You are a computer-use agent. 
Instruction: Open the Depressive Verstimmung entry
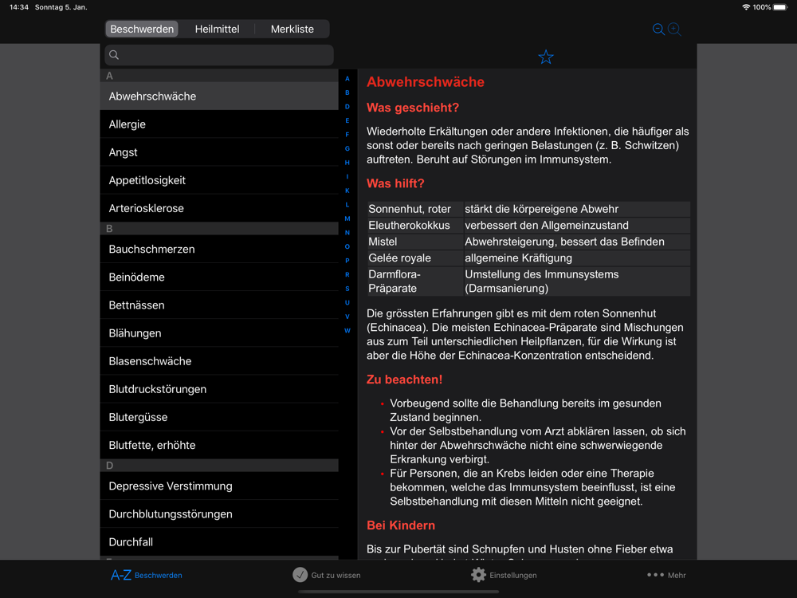[219, 486]
